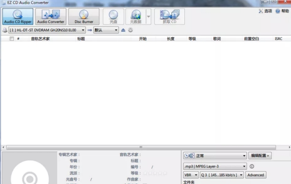This screenshot has width=291, height=184.
Task: Click the 元数据 metadata button
Action: click(x=136, y=17)
